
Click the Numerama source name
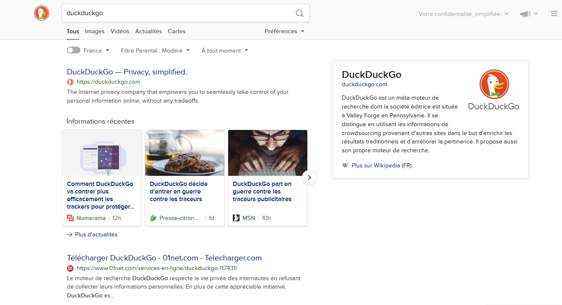(91, 218)
